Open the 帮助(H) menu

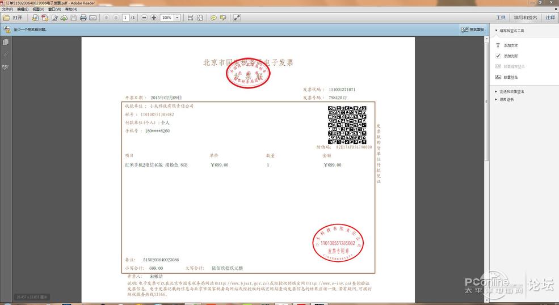(71, 9)
